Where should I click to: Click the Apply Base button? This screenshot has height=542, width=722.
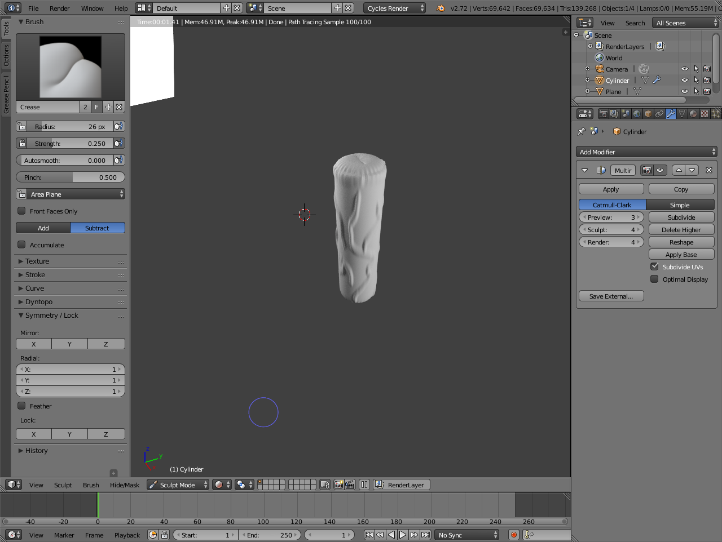681,255
